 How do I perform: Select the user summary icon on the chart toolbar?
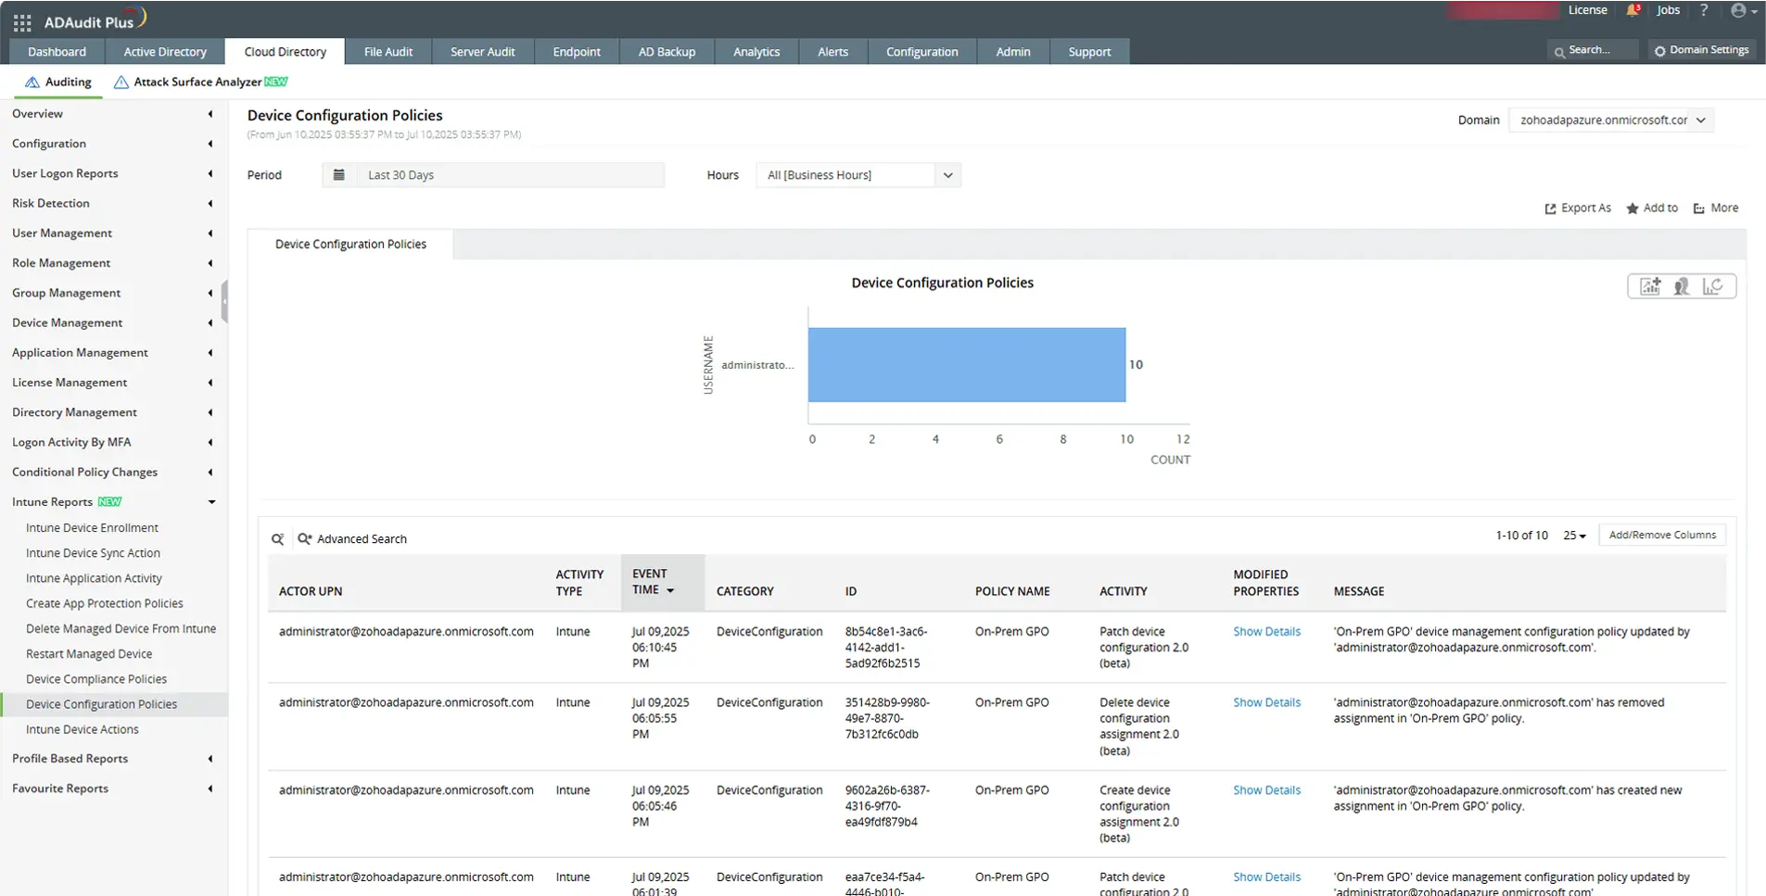pyautogui.click(x=1681, y=285)
